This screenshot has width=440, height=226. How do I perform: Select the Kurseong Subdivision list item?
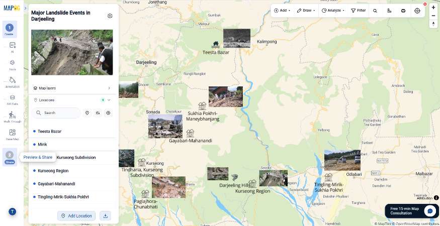click(73, 158)
